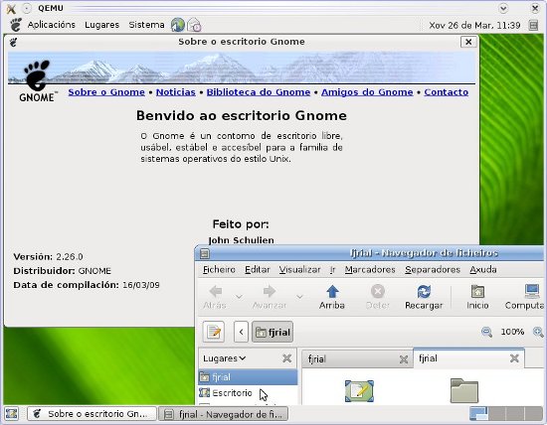This screenshot has width=547, height=425.
Task: Expand the Atrás history dropdown arrow
Action: point(239,297)
